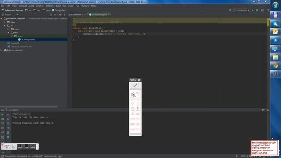This screenshot has width=281, height=158.
Task: Run GoogleTest with the green toolbar arrow
Action: pos(252,11)
